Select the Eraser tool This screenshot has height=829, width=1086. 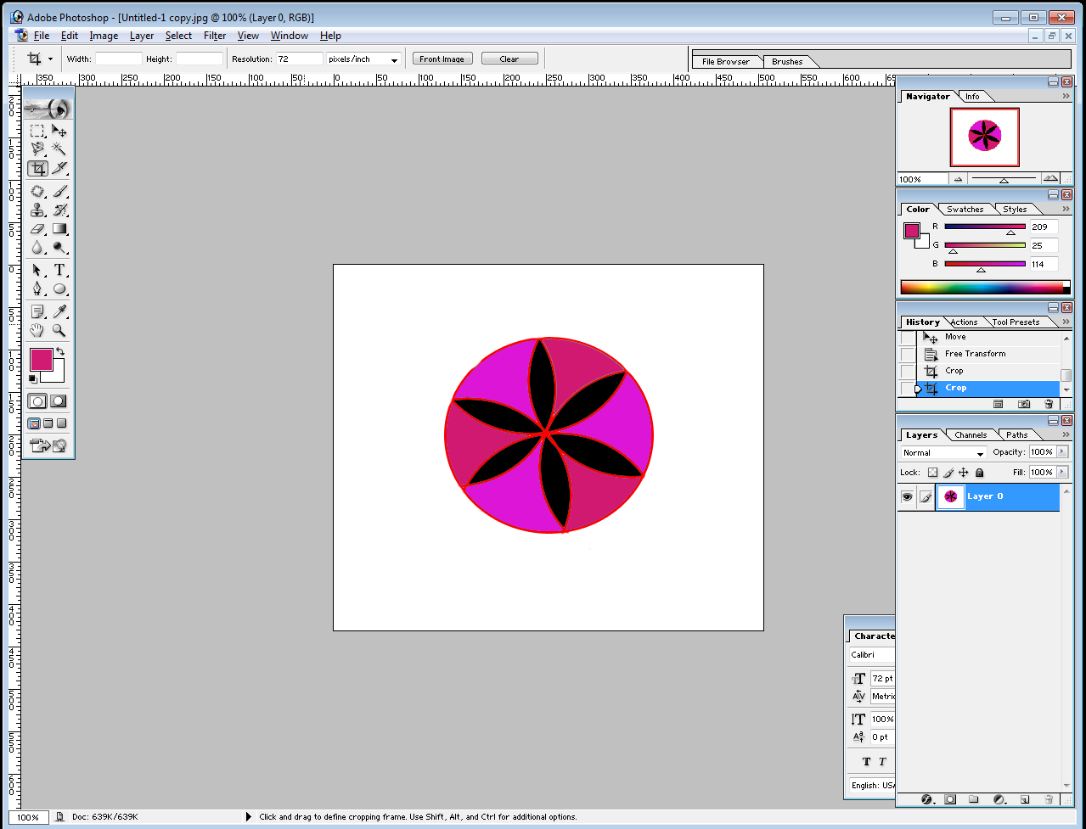tap(37, 229)
